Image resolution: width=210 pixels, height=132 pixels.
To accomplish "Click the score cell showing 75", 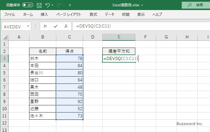I will point(70,94).
